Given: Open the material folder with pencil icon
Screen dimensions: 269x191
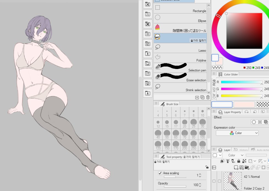Looking at the screenshot, I should [148, 73].
